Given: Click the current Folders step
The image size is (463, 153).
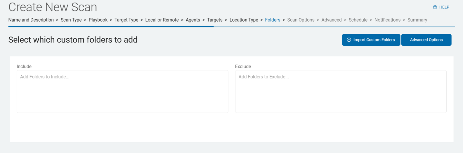Looking at the screenshot, I should tap(272, 20).
